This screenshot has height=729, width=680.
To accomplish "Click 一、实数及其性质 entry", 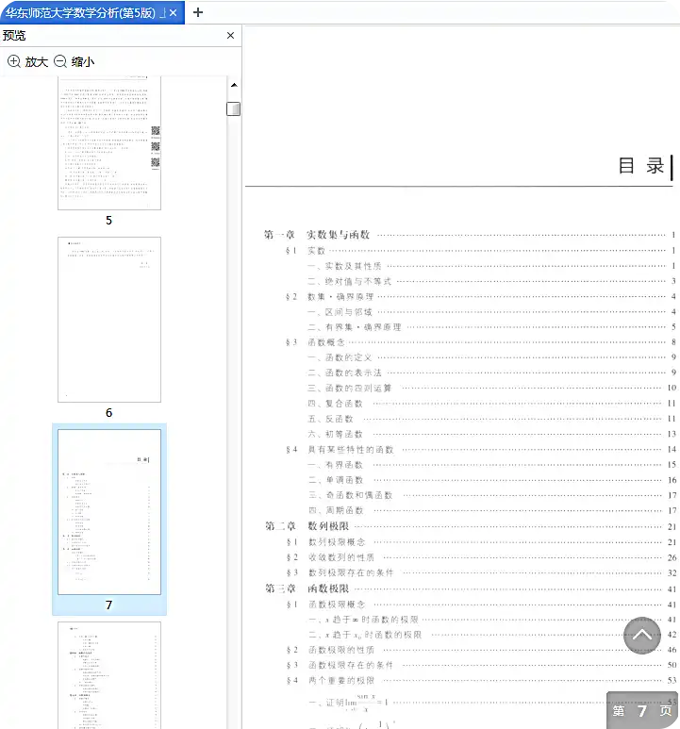I will [491, 266].
